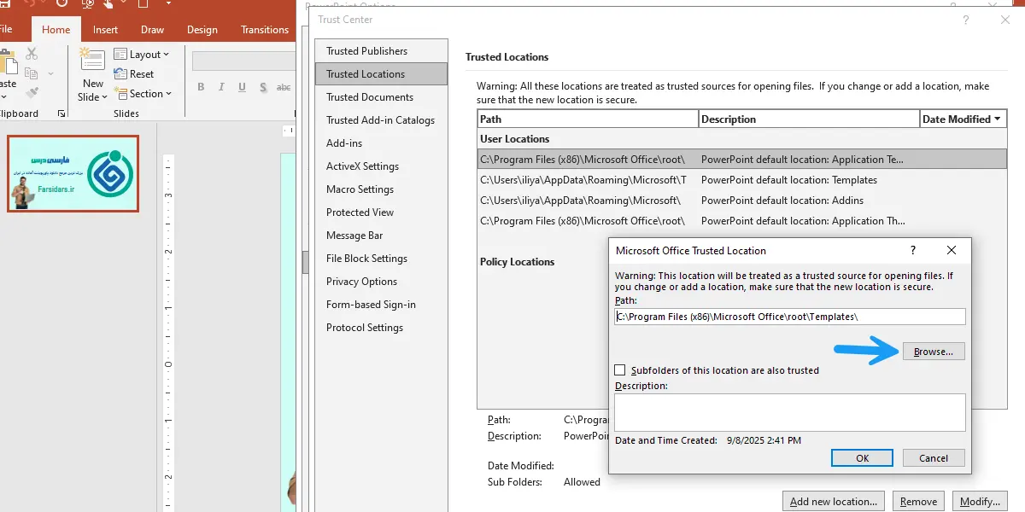Open the Customize Quick Access Toolbar dropdown

pos(167,4)
